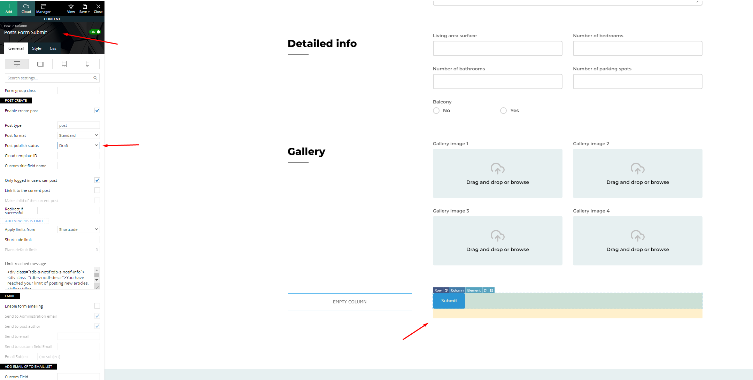Click the message textarea scroll up arrow
Screen dimensions: 753x380
[x=97, y=270]
